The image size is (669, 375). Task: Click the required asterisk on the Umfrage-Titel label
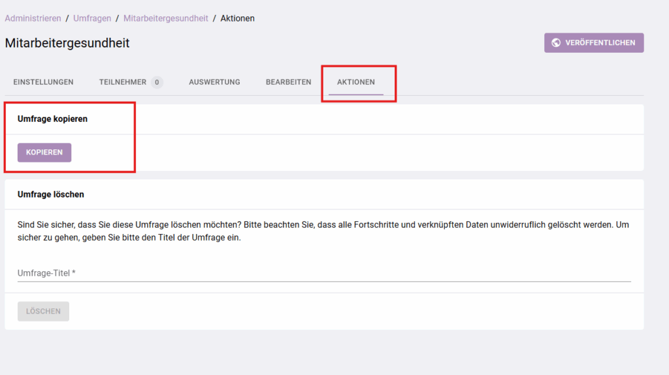[74, 273]
